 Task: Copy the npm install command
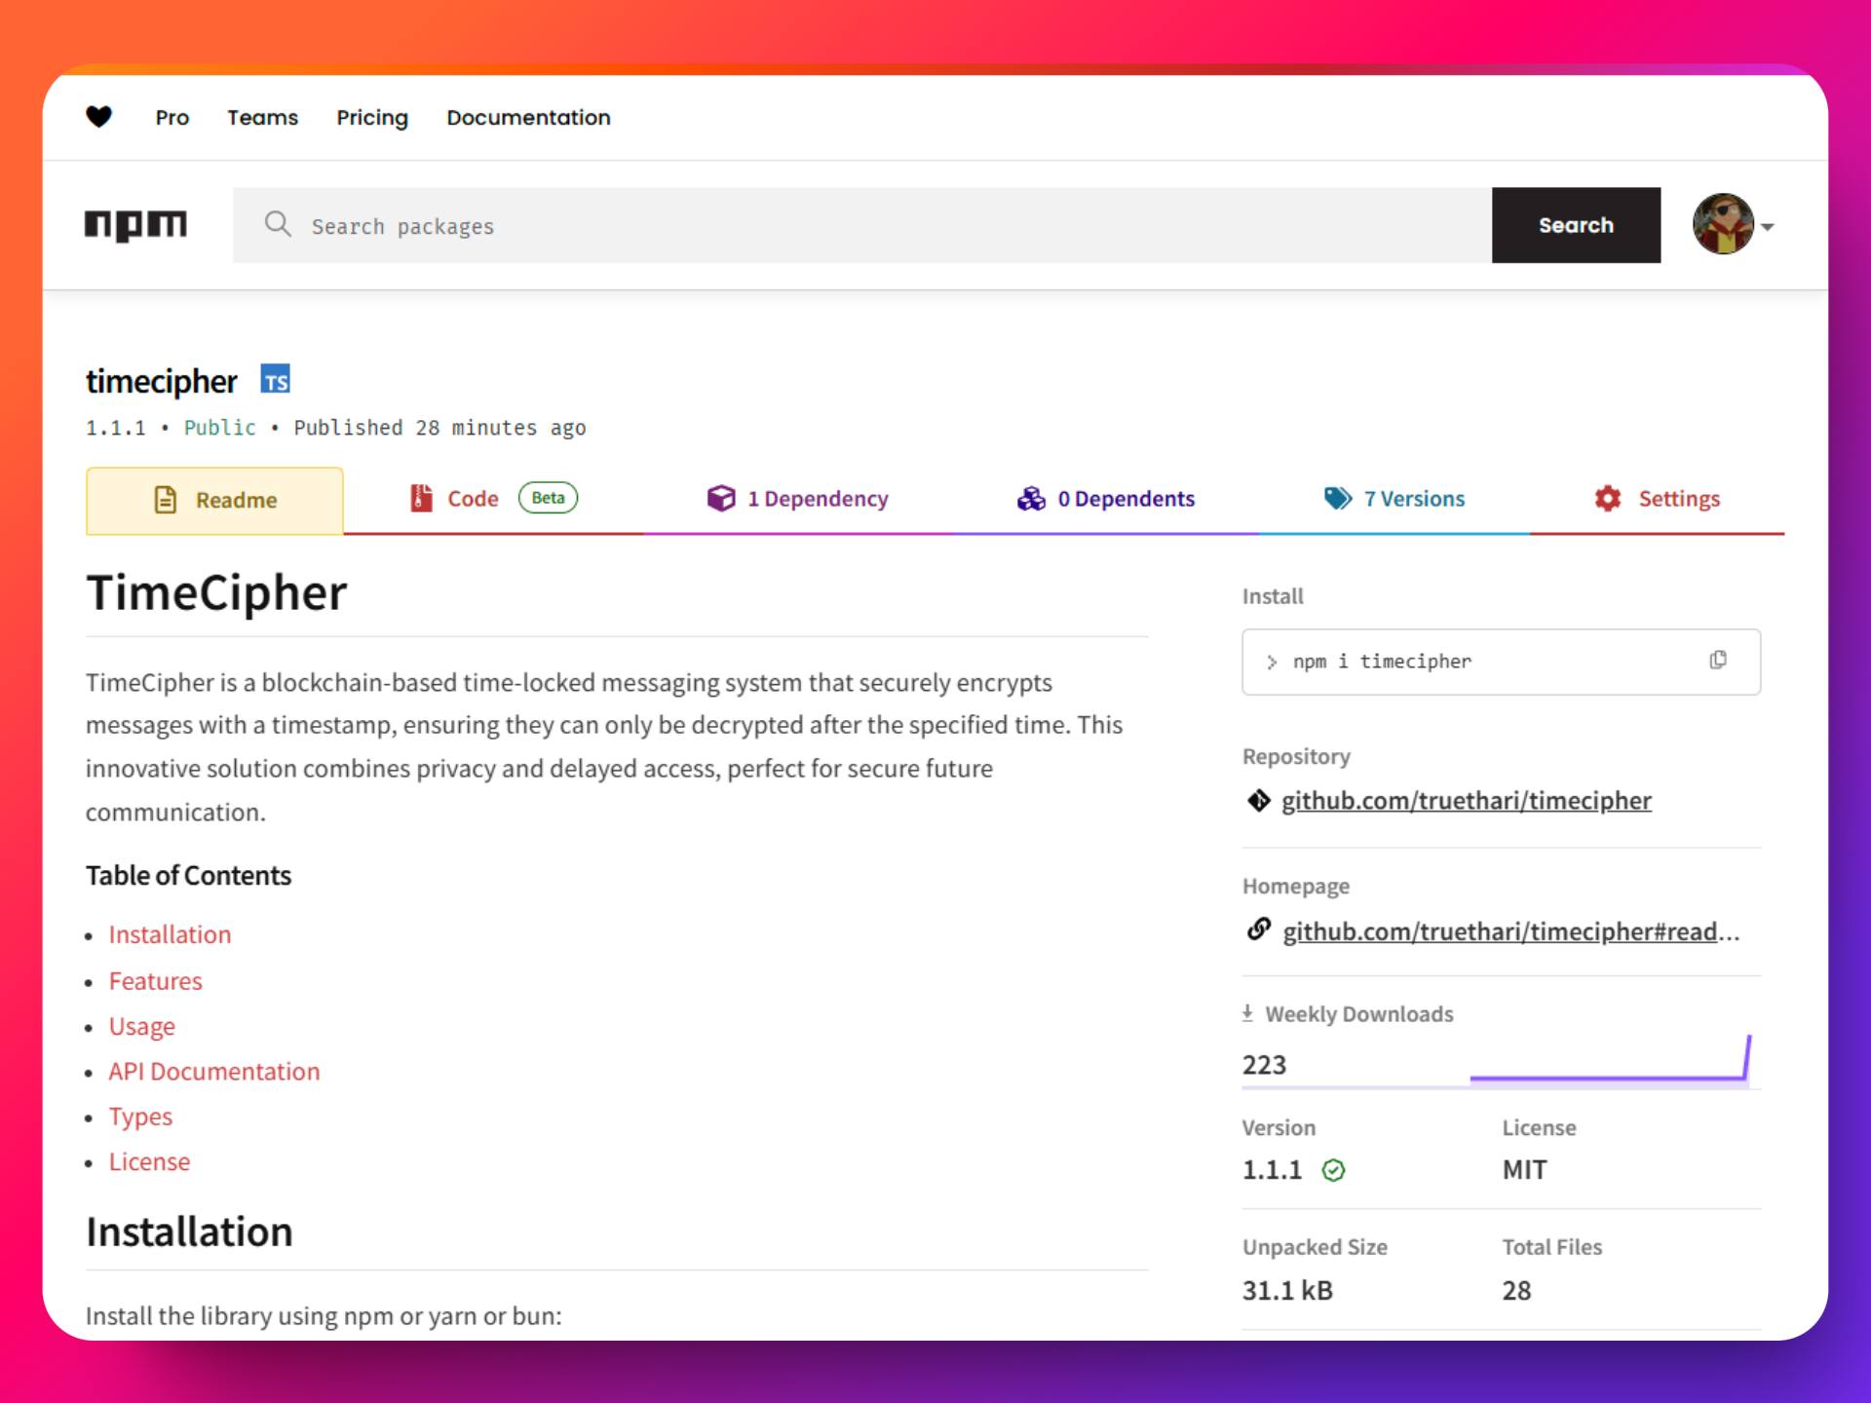(x=1718, y=661)
